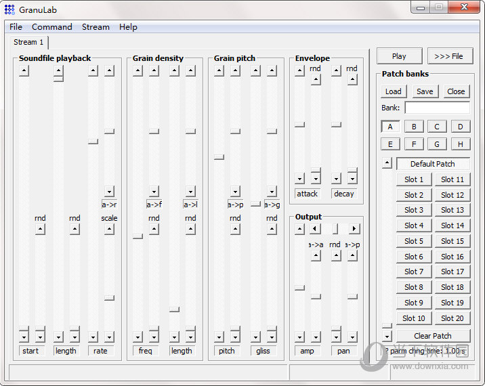The height and width of the screenshot is (386, 485).
Task: Click the >>> File button
Action: 450,56
